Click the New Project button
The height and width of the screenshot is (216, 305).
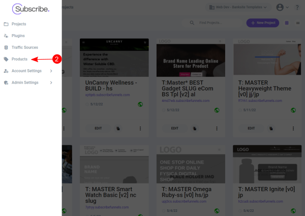click(262, 23)
